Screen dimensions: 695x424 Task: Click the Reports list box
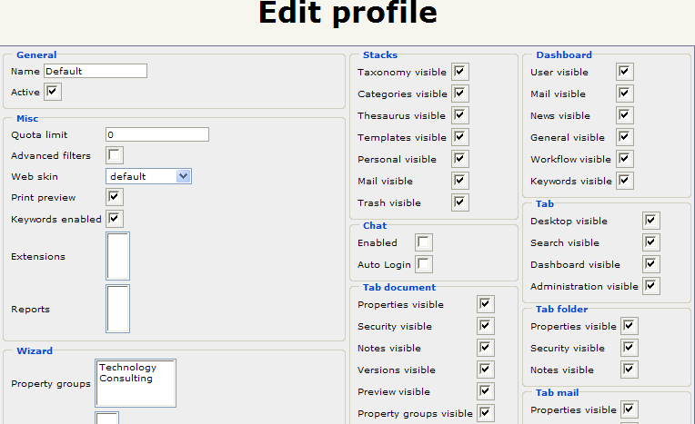(x=118, y=309)
